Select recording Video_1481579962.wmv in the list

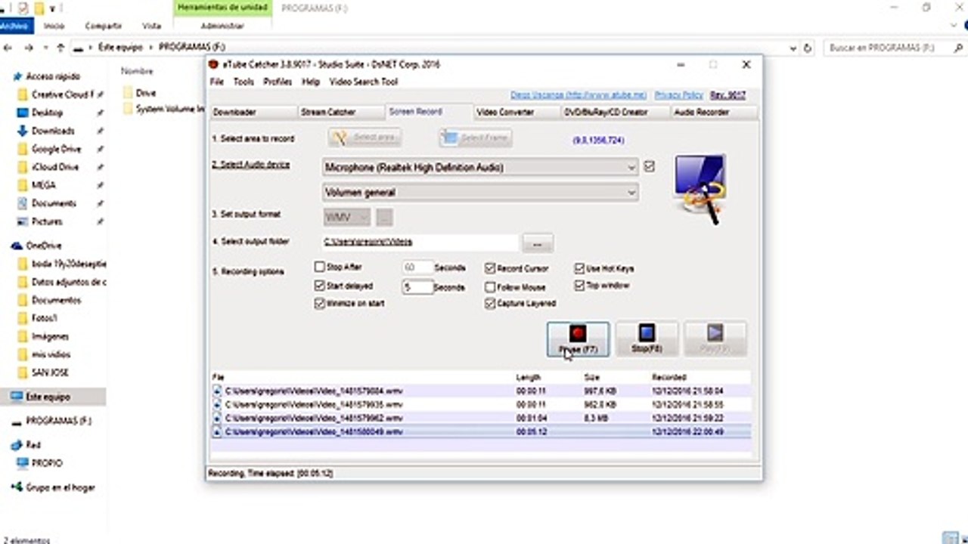coord(481,418)
